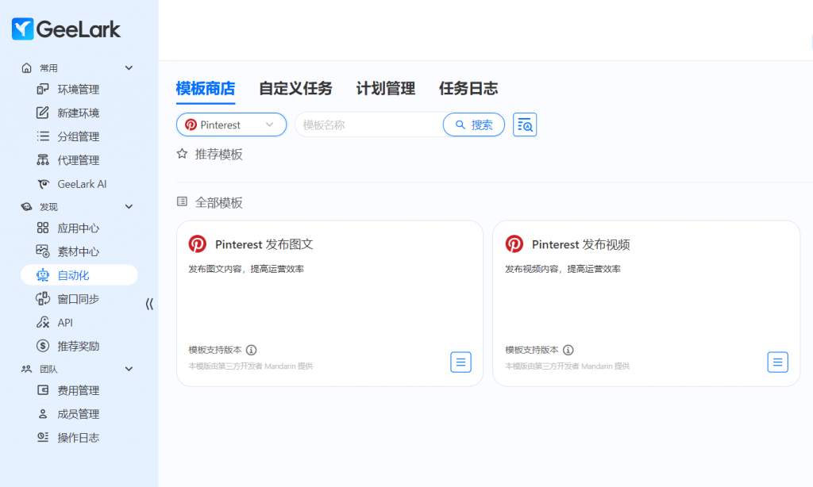Image resolution: width=813 pixels, height=487 pixels.
Task: Open 环境管理 in the sidebar
Action: 78,90
